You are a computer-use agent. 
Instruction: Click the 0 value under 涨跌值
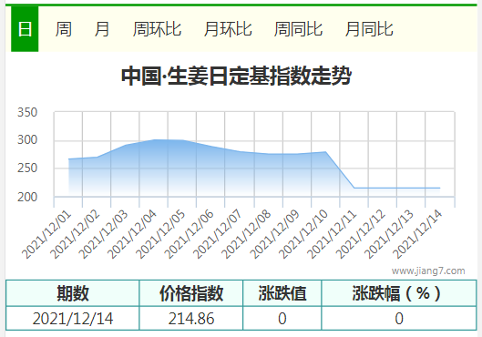click(282, 319)
